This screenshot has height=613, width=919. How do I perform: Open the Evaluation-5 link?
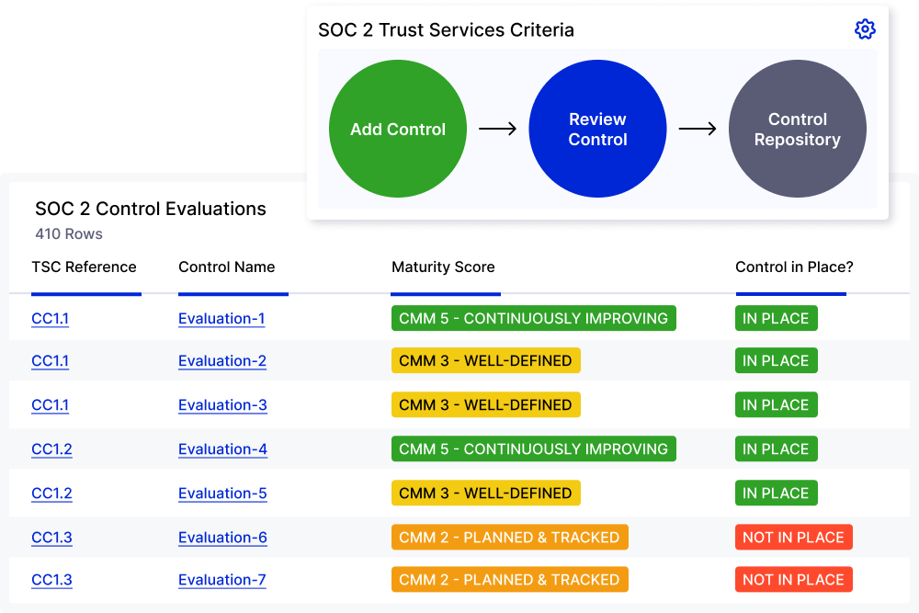(x=222, y=494)
